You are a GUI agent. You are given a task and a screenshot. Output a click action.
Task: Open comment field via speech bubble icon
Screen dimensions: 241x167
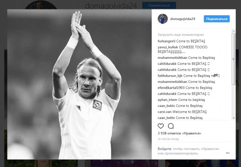click(x=171, y=126)
